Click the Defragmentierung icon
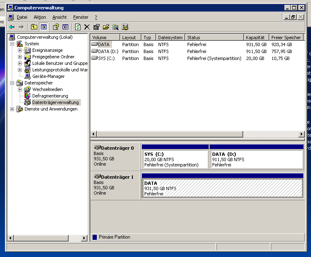This screenshot has width=311, height=257. point(27,96)
